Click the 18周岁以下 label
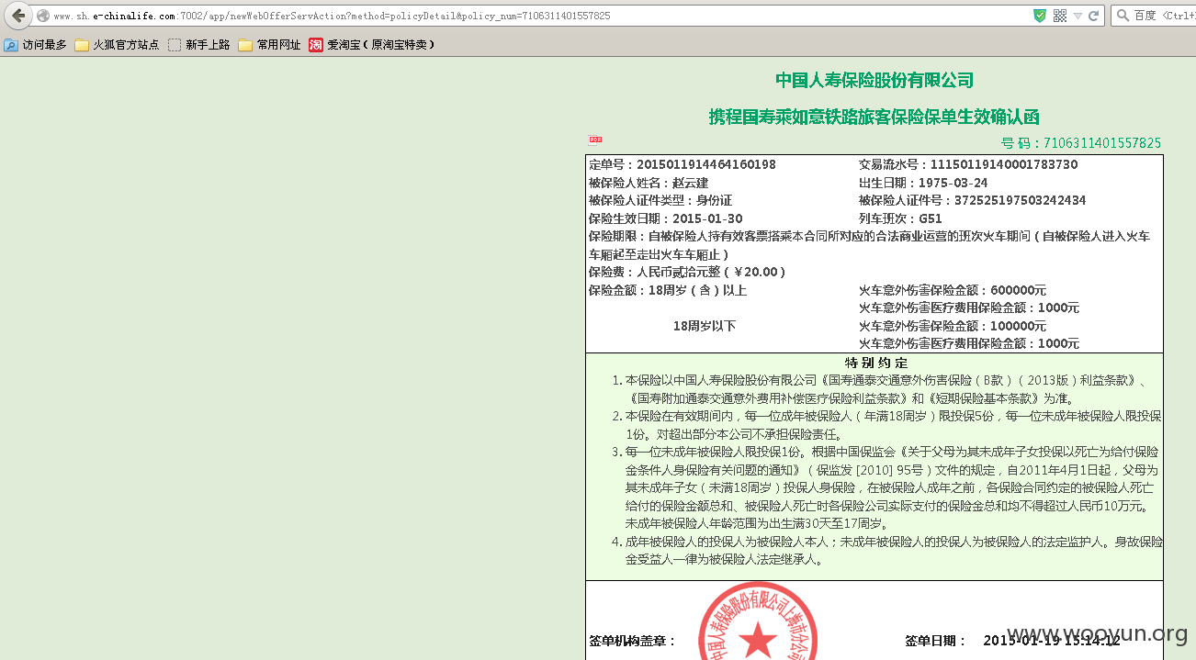1196x660 pixels. [705, 326]
